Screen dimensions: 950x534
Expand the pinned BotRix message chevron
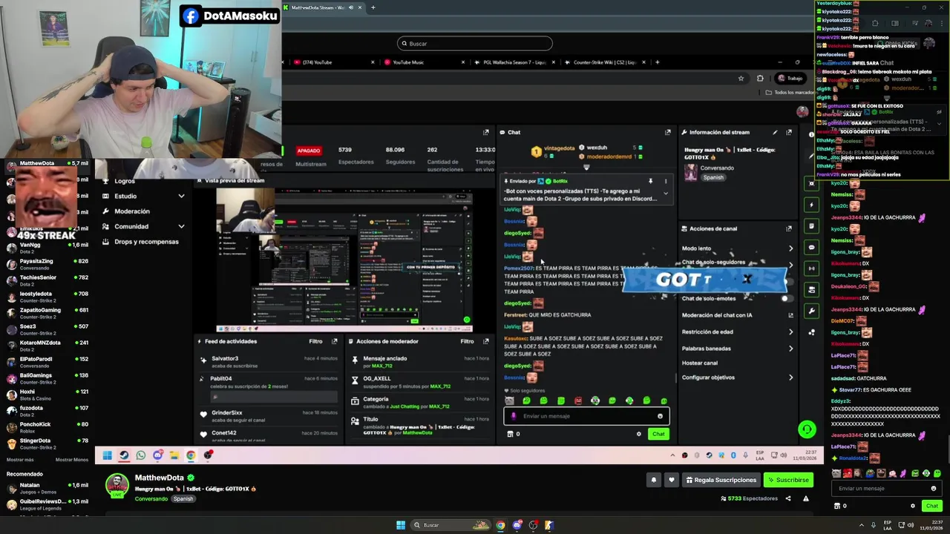(665, 194)
